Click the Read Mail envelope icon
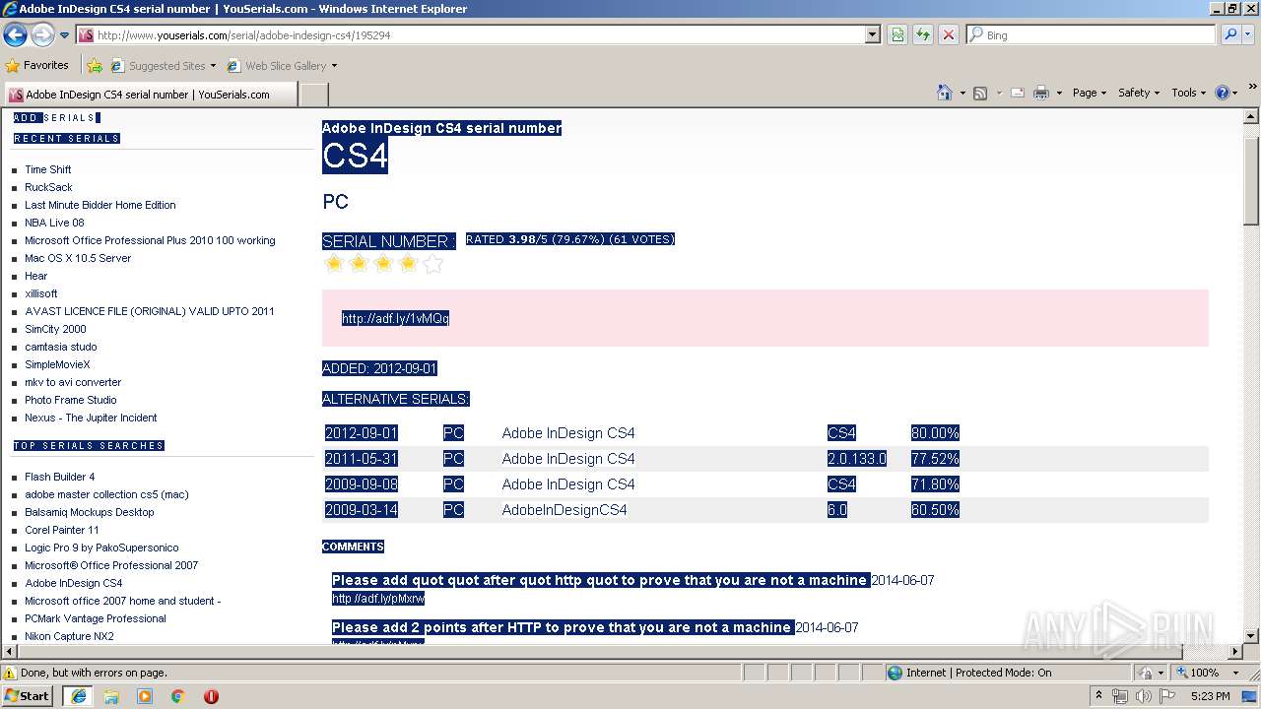Image resolution: width=1261 pixels, height=709 pixels. [1018, 93]
